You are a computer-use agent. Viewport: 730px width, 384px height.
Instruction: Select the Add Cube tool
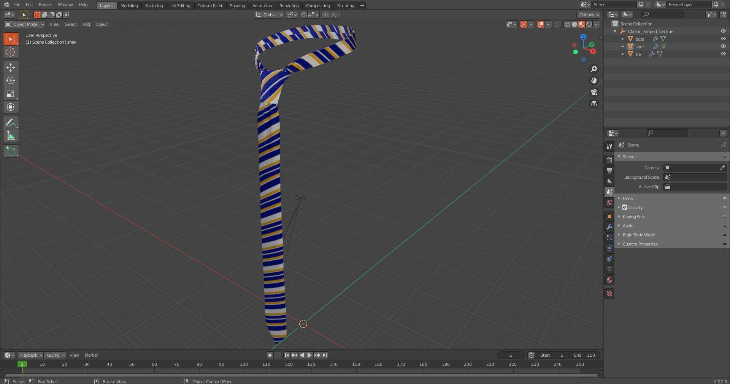[x=11, y=151]
